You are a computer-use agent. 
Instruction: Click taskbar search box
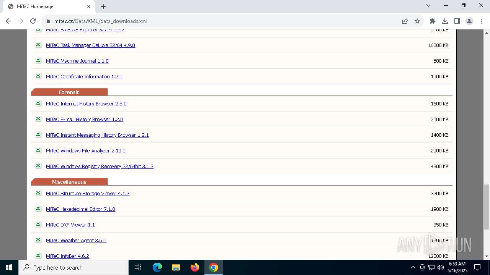coord(73,267)
